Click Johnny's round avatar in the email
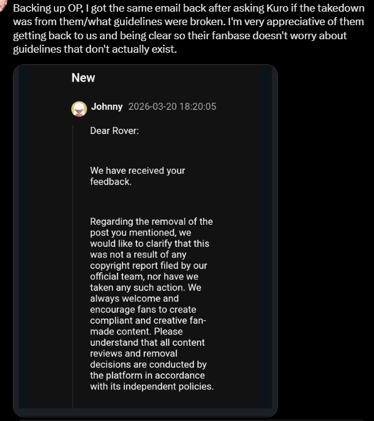Viewport: 374px width, 421px height. (79, 109)
